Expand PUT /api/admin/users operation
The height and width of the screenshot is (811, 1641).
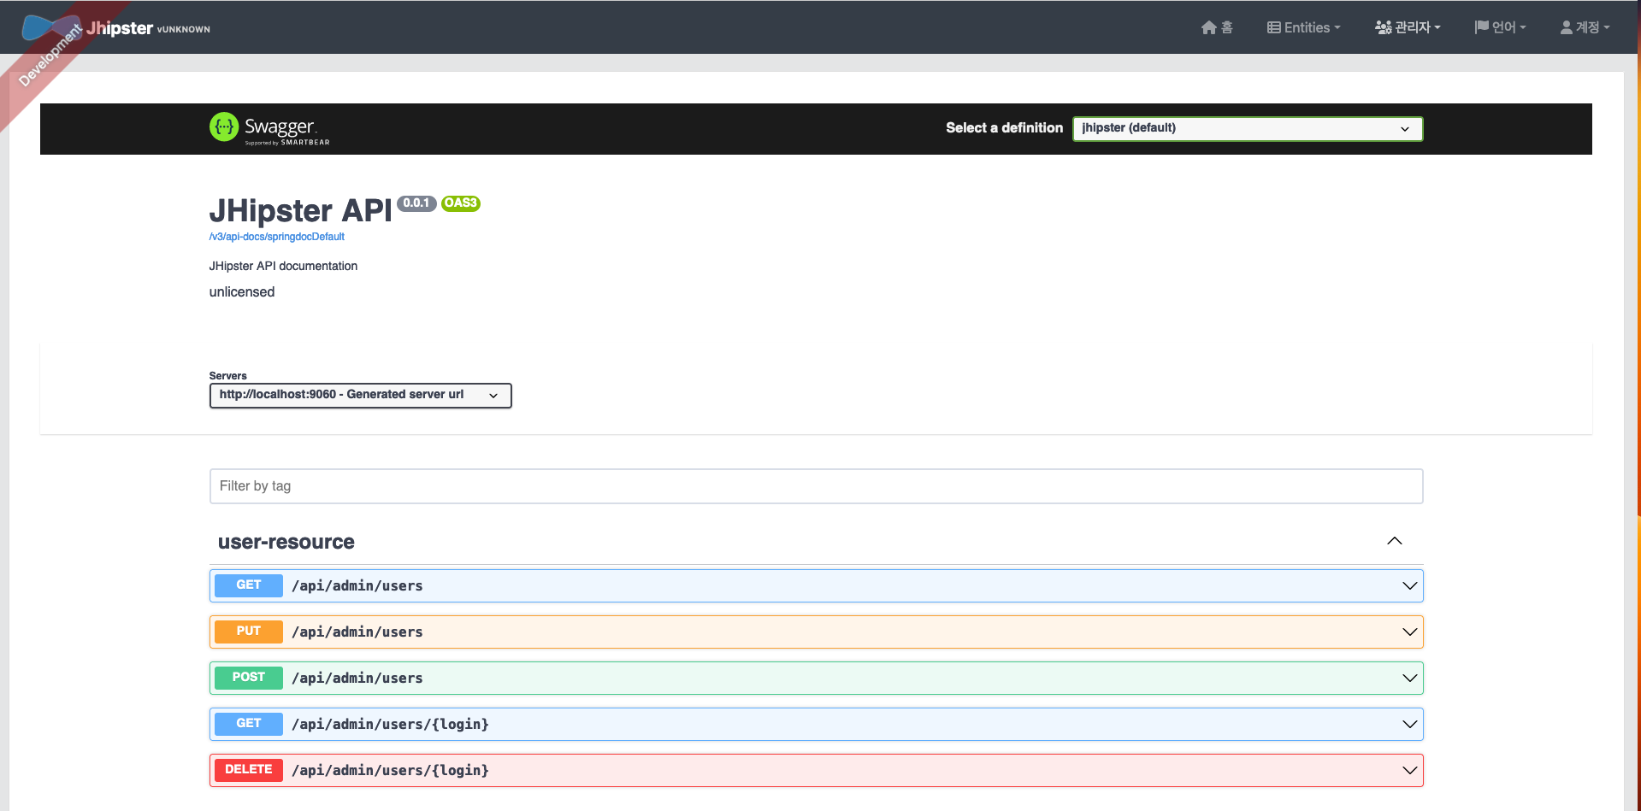(x=816, y=632)
